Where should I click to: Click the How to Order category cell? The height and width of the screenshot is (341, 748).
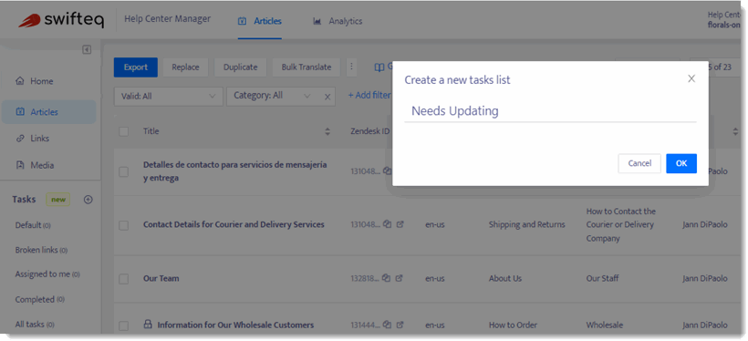513,325
